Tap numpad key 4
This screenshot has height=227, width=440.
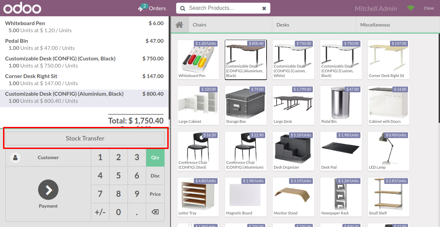click(x=100, y=176)
